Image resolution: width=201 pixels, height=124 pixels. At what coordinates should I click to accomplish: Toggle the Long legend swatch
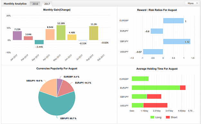pyautogui.click(x=152, y=117)
